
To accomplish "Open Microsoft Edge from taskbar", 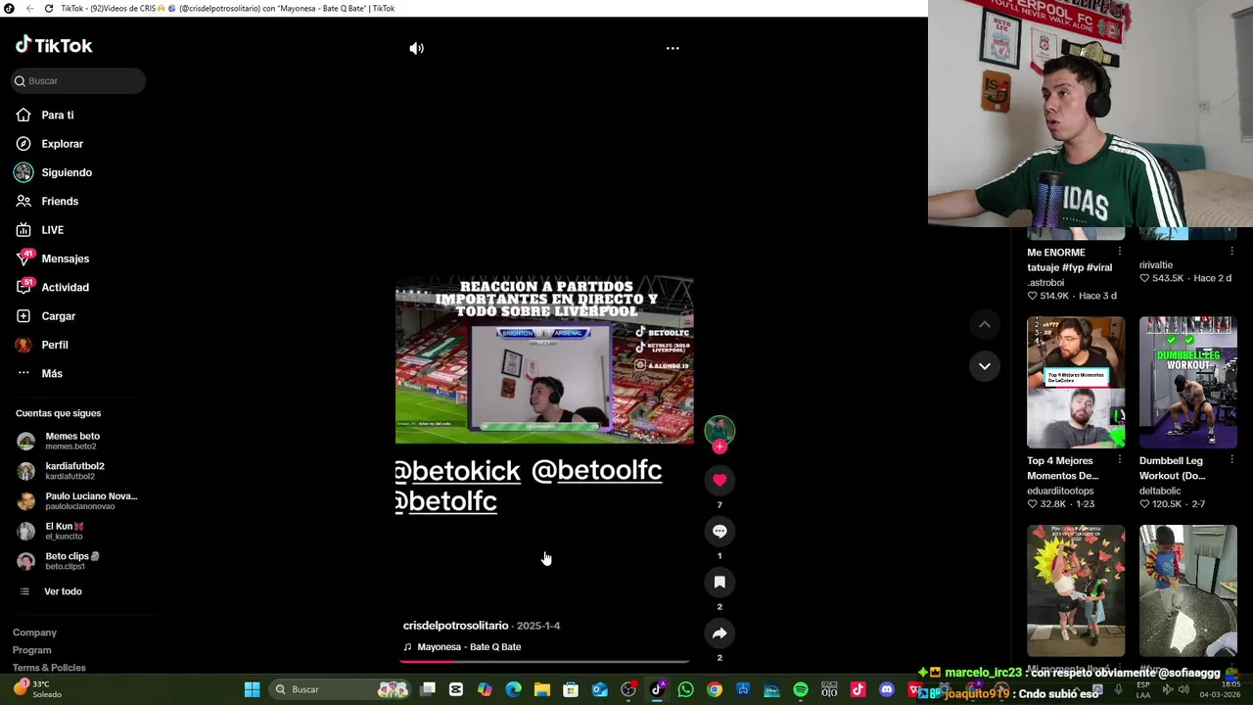I will coord(513,689).
